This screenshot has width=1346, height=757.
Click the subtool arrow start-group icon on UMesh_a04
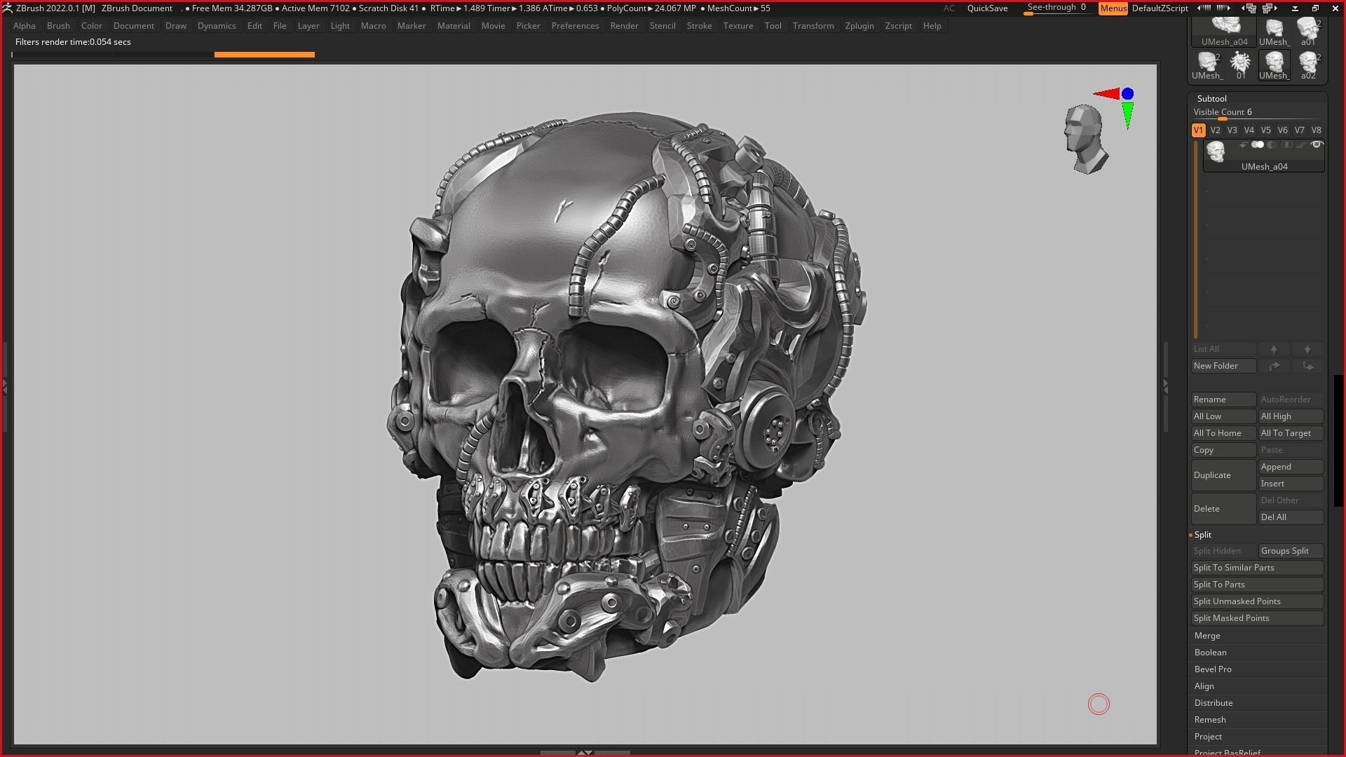point(1243,145)
